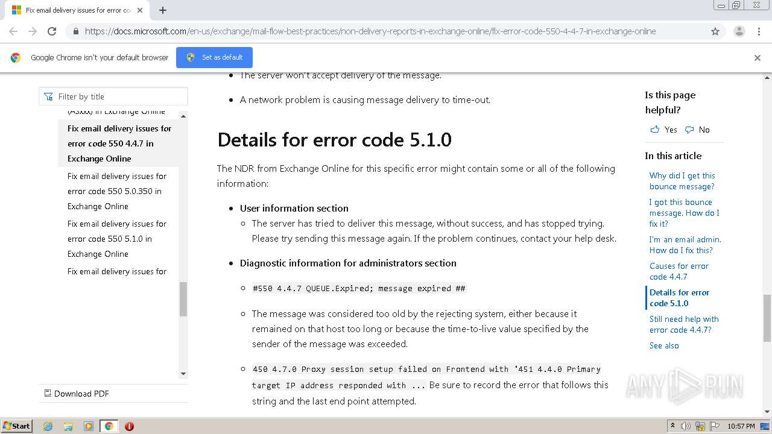Image resolution: width=772 pixels, height=434 pixels.
Task: Click the 450 4.7.0 Proxy session code text
Action: (x=426, y=377)
